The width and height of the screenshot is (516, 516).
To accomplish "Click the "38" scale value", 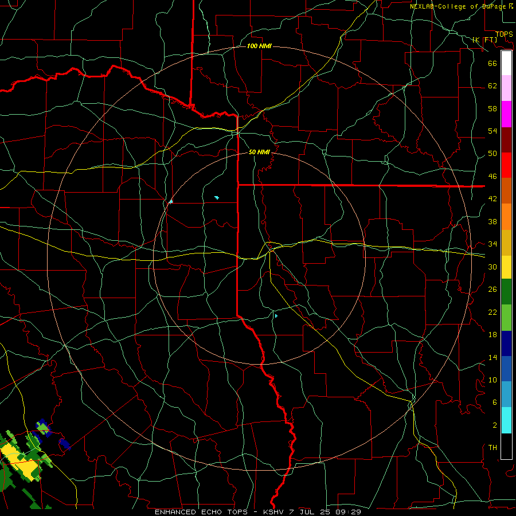I will [x=492, y=221].
